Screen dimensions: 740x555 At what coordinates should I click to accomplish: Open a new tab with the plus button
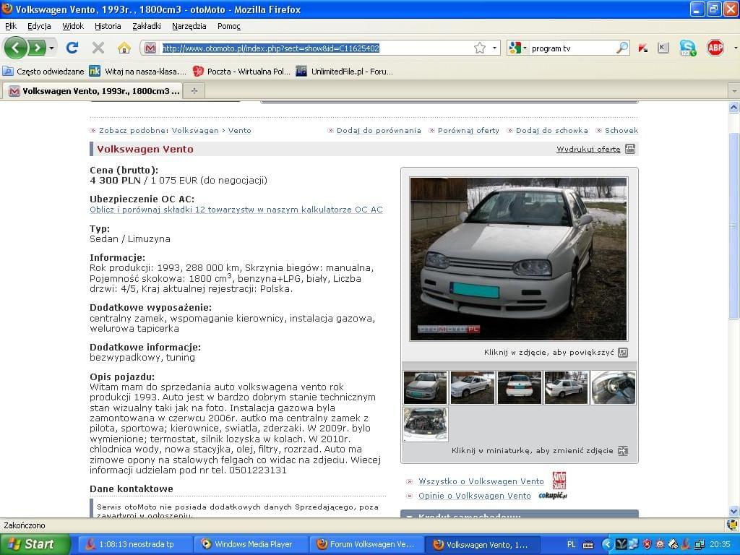194,91
